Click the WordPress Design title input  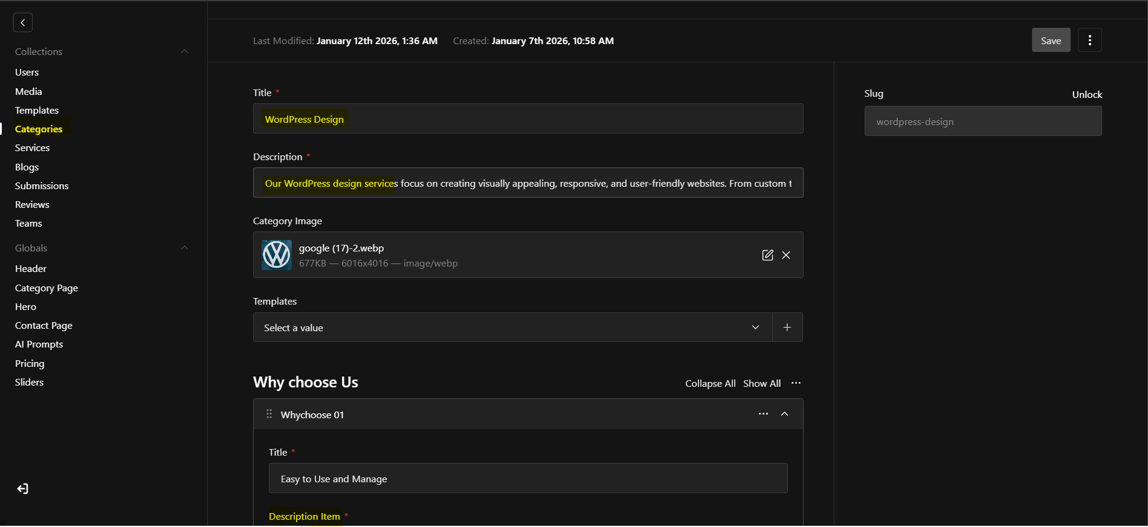coord(527,119)
